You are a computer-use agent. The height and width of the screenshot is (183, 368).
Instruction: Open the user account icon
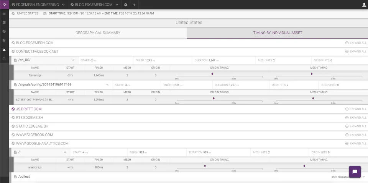click(364, 5)
